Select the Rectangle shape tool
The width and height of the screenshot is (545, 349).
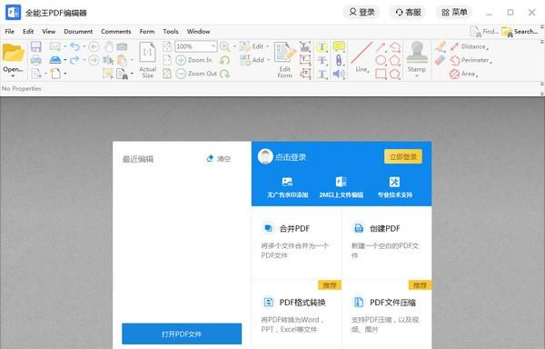click(381, 74)
